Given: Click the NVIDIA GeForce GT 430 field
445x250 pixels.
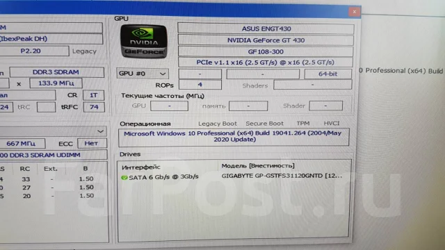Looking at the screenshot, I should (266, 40).
